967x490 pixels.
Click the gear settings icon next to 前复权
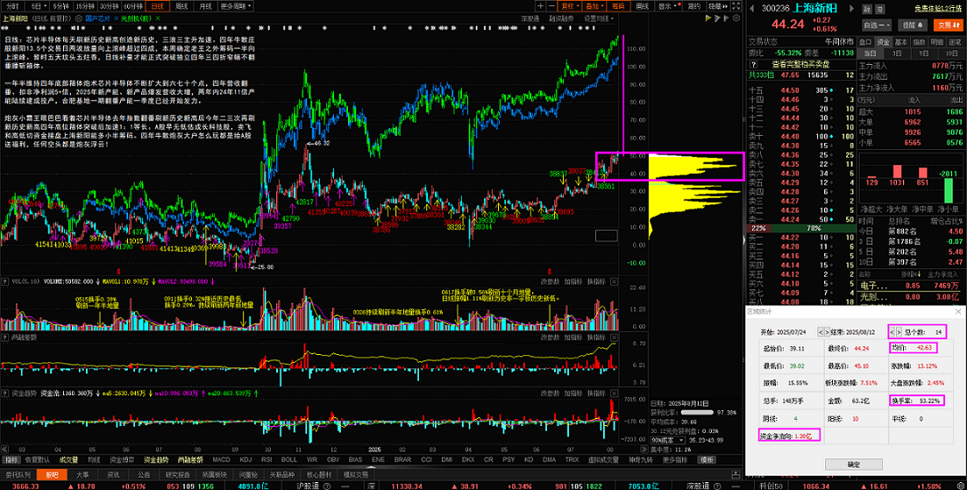pyautogui.click(x=78, y=18)
